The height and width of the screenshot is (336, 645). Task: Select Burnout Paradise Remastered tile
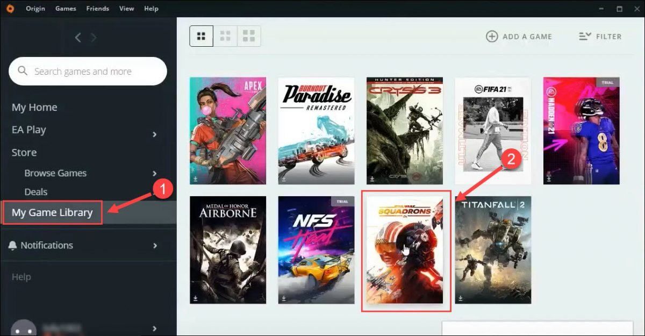pos(316,131)
